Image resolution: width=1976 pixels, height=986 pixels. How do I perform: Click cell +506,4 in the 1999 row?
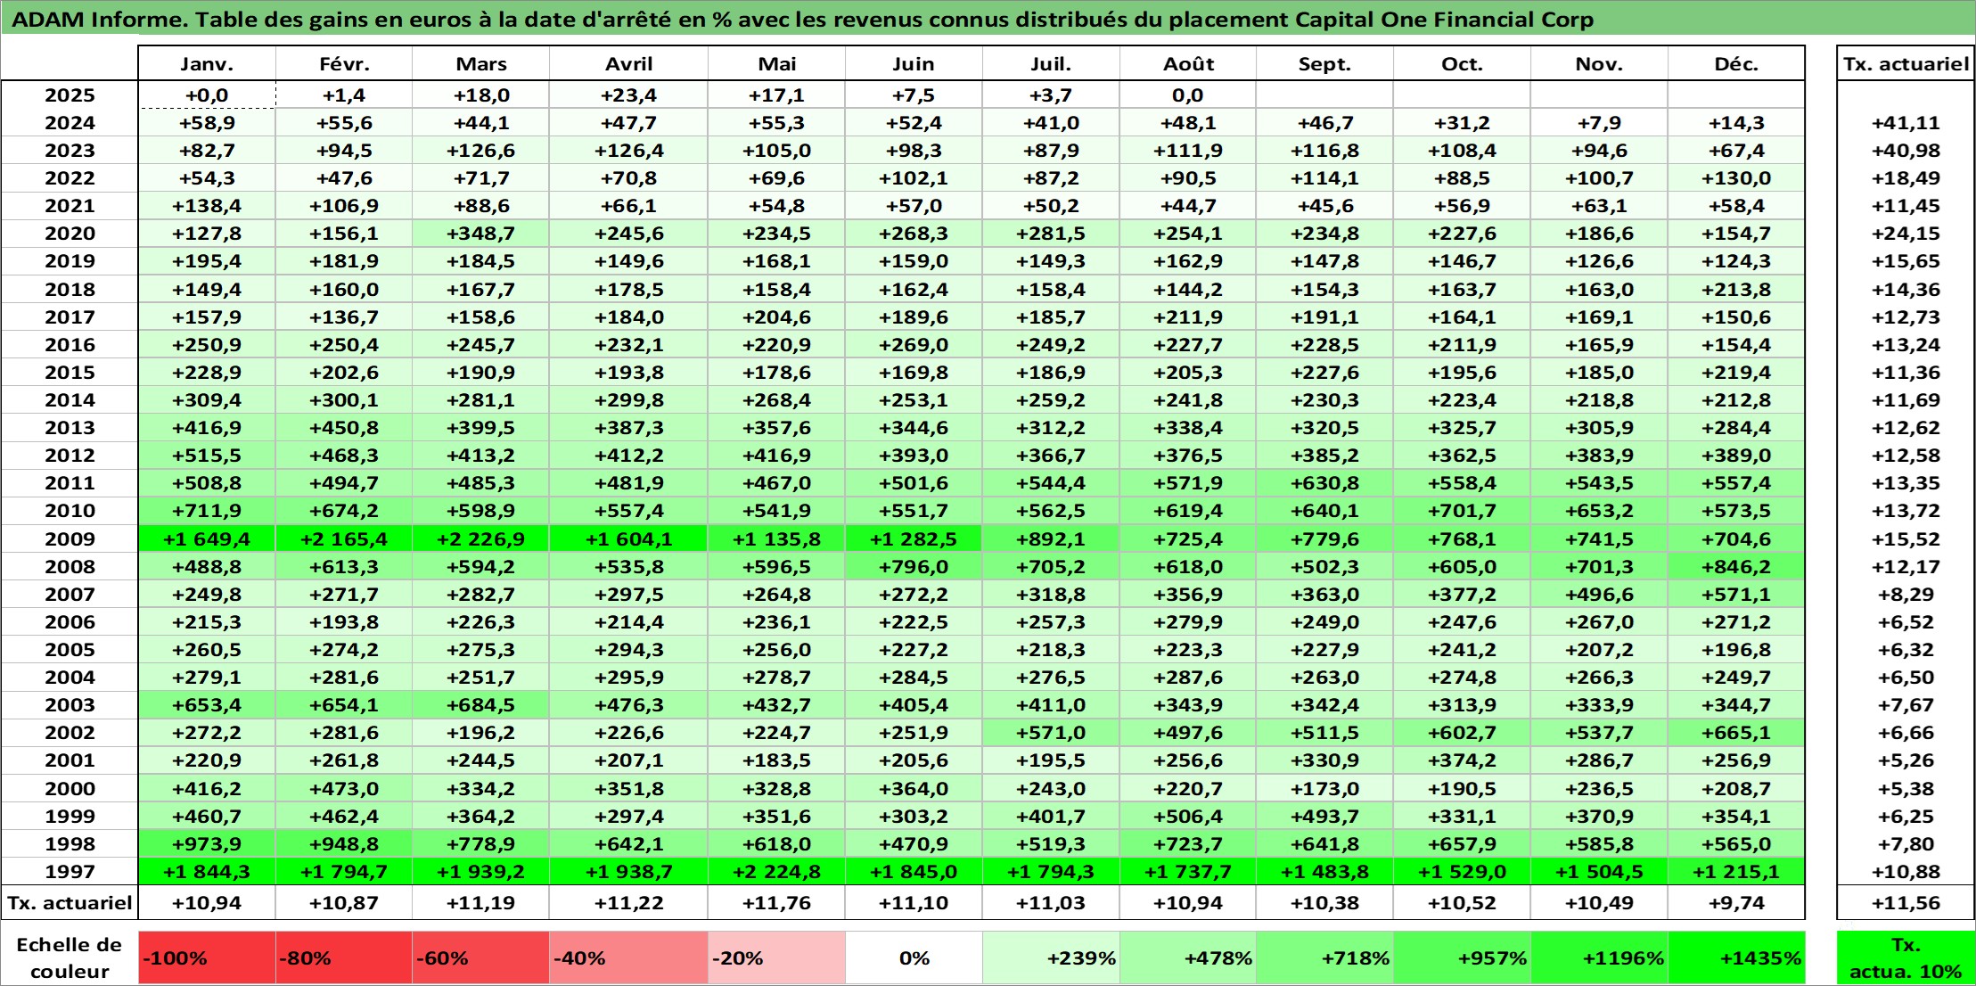[1188, 817]
